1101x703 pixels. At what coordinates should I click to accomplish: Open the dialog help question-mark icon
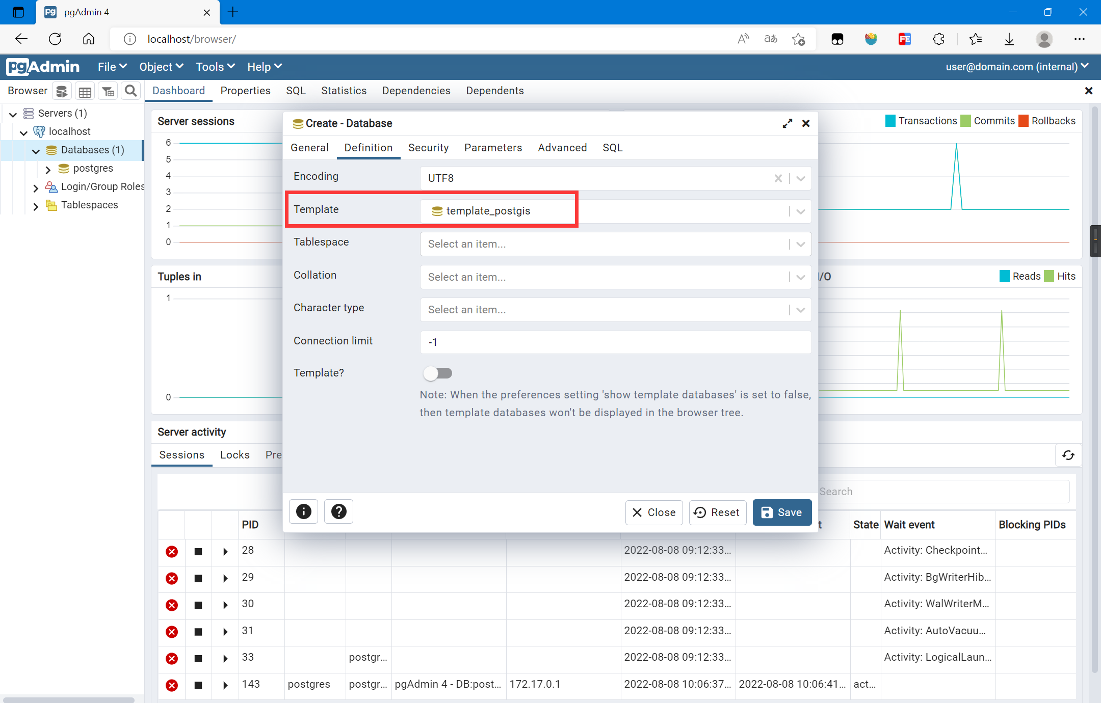point(338,511)
